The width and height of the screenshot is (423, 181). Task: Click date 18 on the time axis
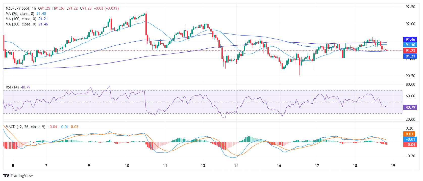355,166
